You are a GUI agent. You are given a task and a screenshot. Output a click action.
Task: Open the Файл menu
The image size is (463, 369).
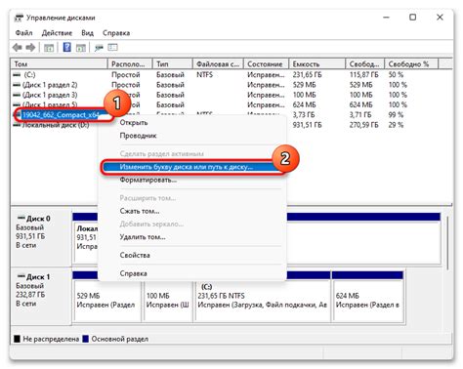23,33
